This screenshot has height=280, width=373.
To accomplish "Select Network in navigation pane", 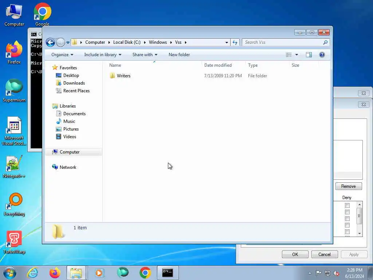I will 68,167.
